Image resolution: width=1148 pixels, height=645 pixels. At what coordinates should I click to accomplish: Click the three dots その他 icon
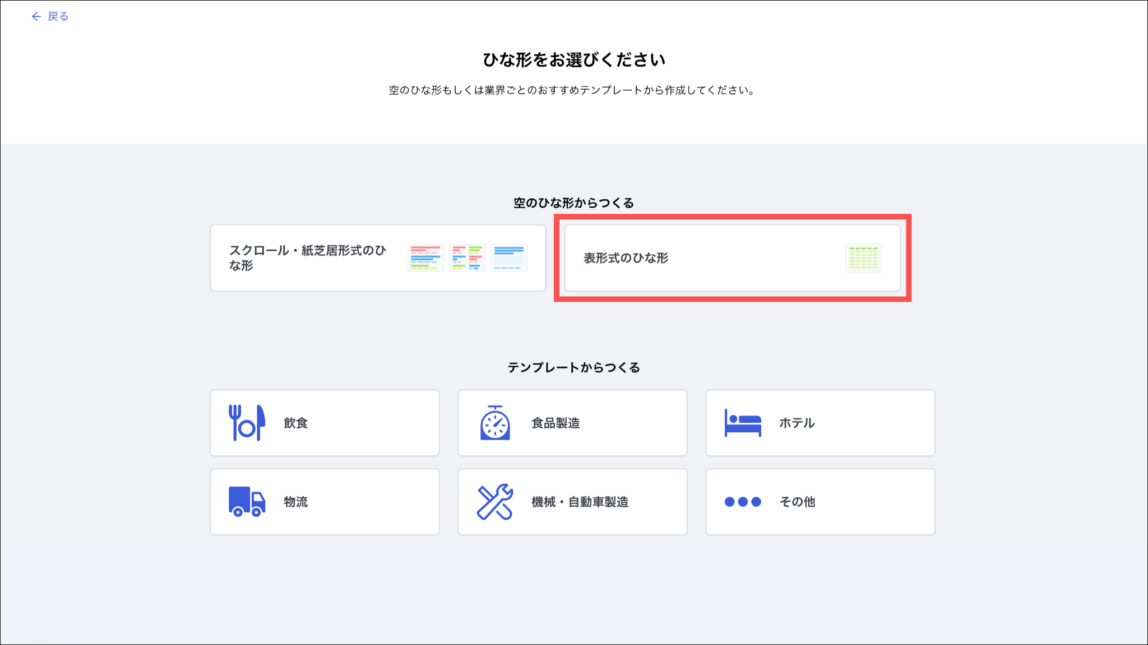tap(743, 502)
